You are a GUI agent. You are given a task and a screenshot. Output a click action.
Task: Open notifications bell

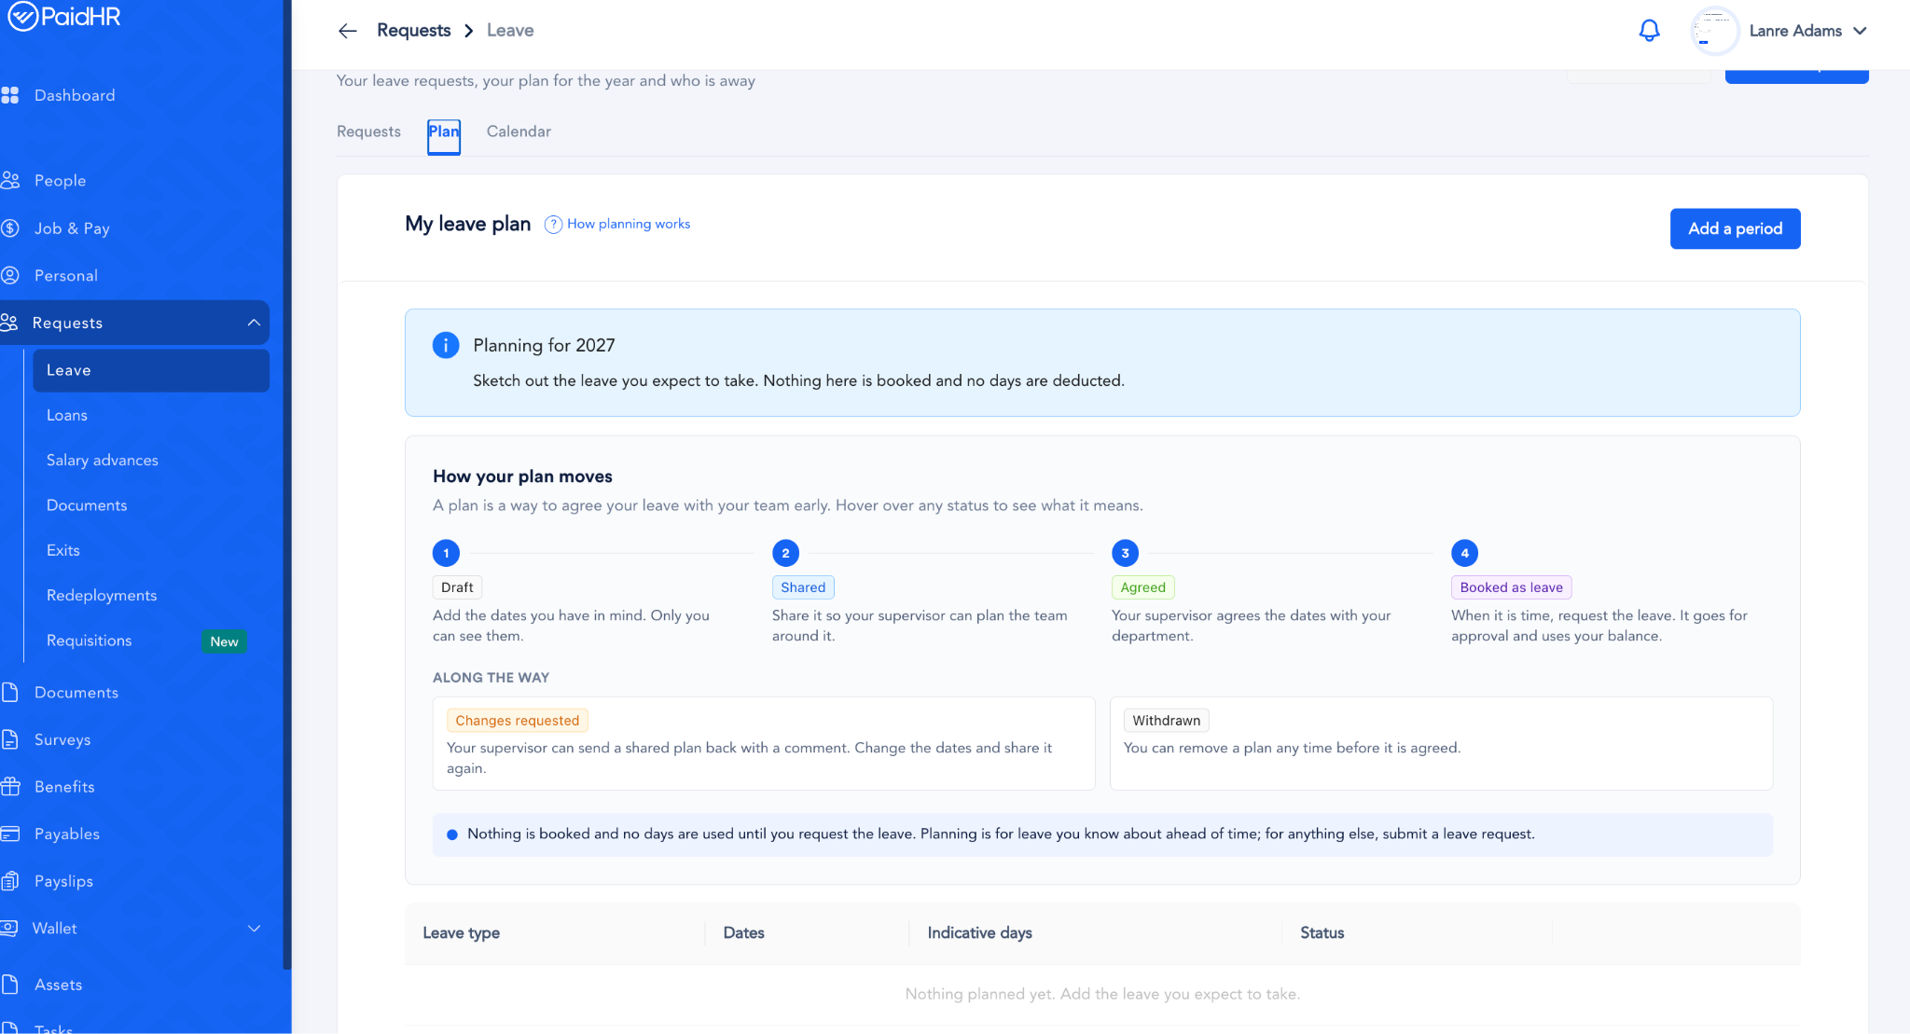coord(1649,31)
